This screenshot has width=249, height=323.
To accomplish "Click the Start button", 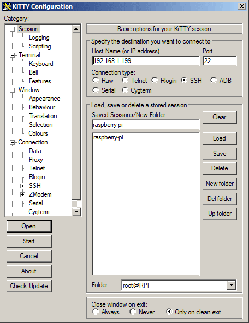I will (29, 241).
